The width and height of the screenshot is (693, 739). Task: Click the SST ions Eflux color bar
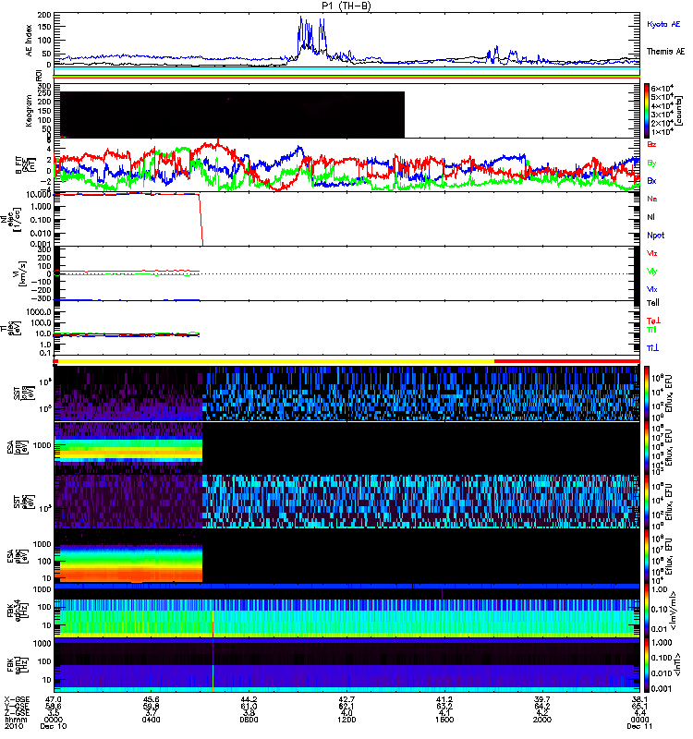click(x=647, y=394)
